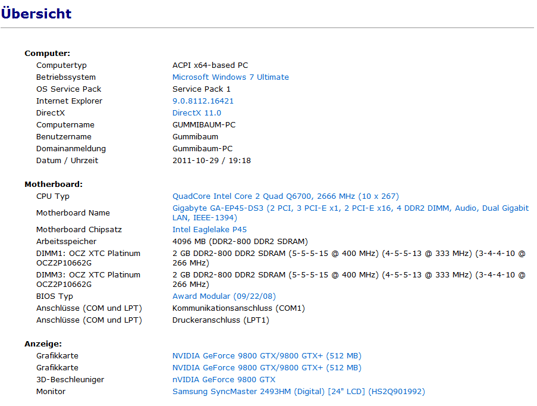Open the Award Modular (09/22/08) BIOS link
Viewport: 537px width, 406px height.
[x=224, y=296]
